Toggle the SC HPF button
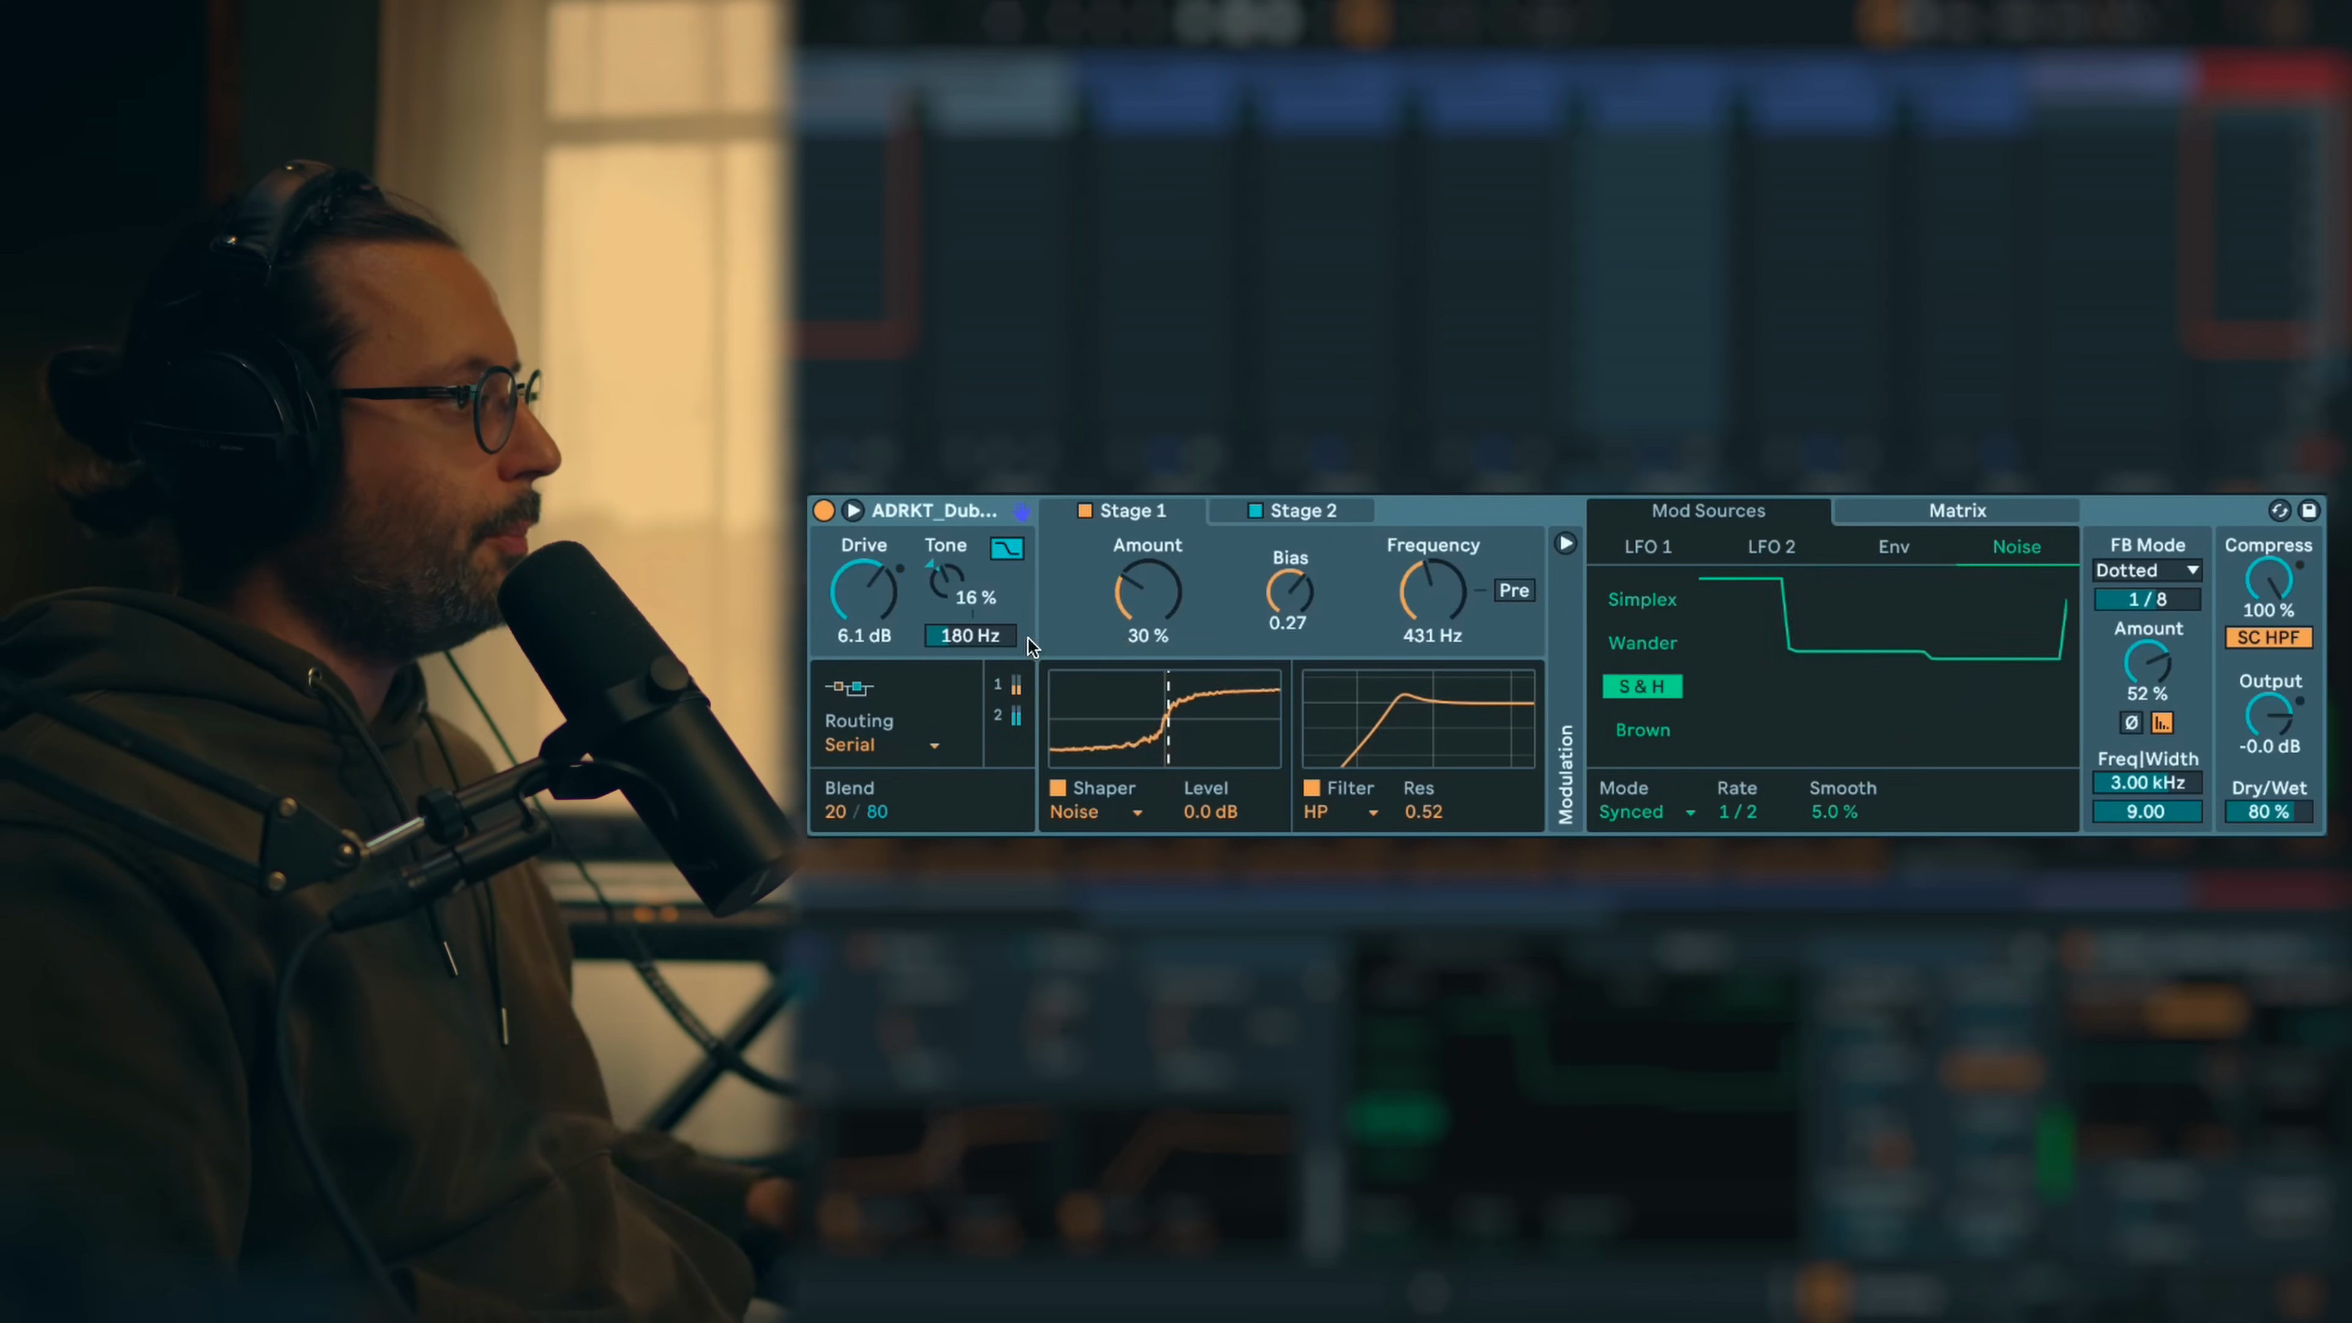The height and width of the screenshot is (1323, 2352). (2268, 637)
